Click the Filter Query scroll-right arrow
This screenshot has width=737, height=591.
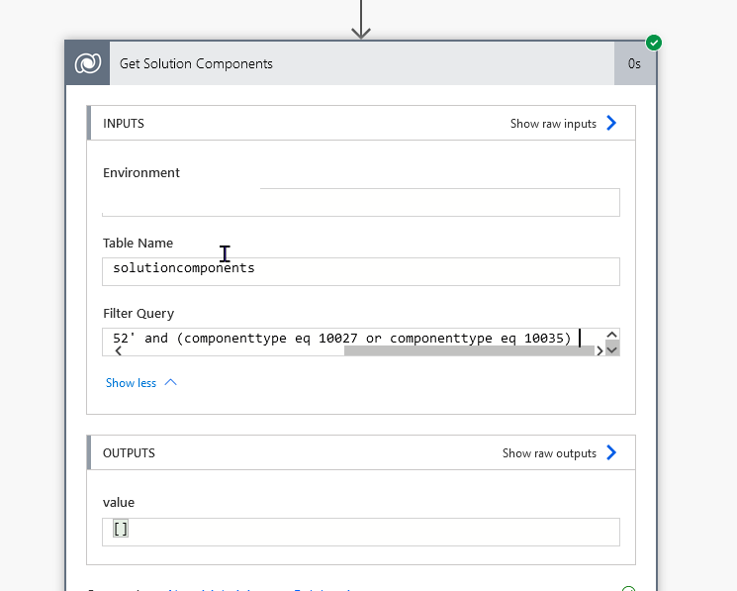(x=599, y=350)
